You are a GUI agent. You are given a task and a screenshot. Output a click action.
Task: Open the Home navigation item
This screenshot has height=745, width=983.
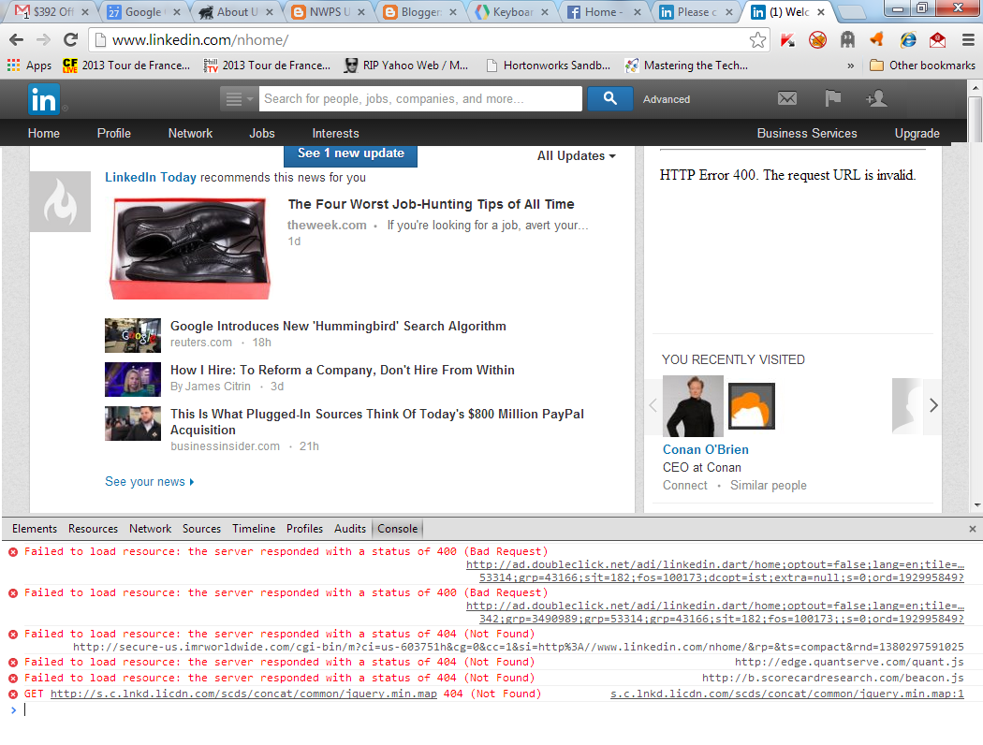tap(44, 134)
